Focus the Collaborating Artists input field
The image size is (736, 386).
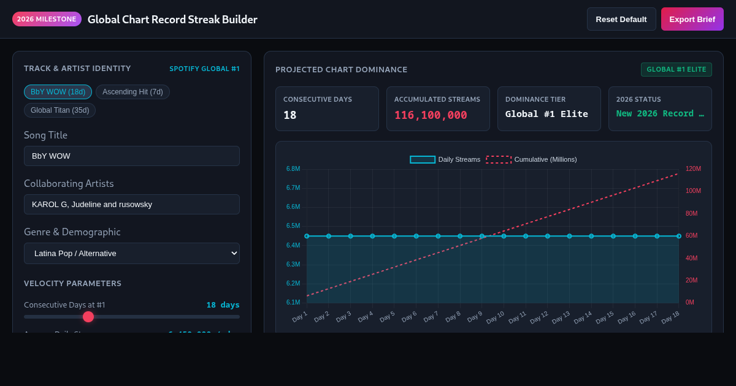coord(132,204)
